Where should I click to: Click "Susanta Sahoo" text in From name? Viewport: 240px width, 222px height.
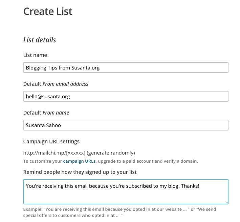[x=43, y=125]
